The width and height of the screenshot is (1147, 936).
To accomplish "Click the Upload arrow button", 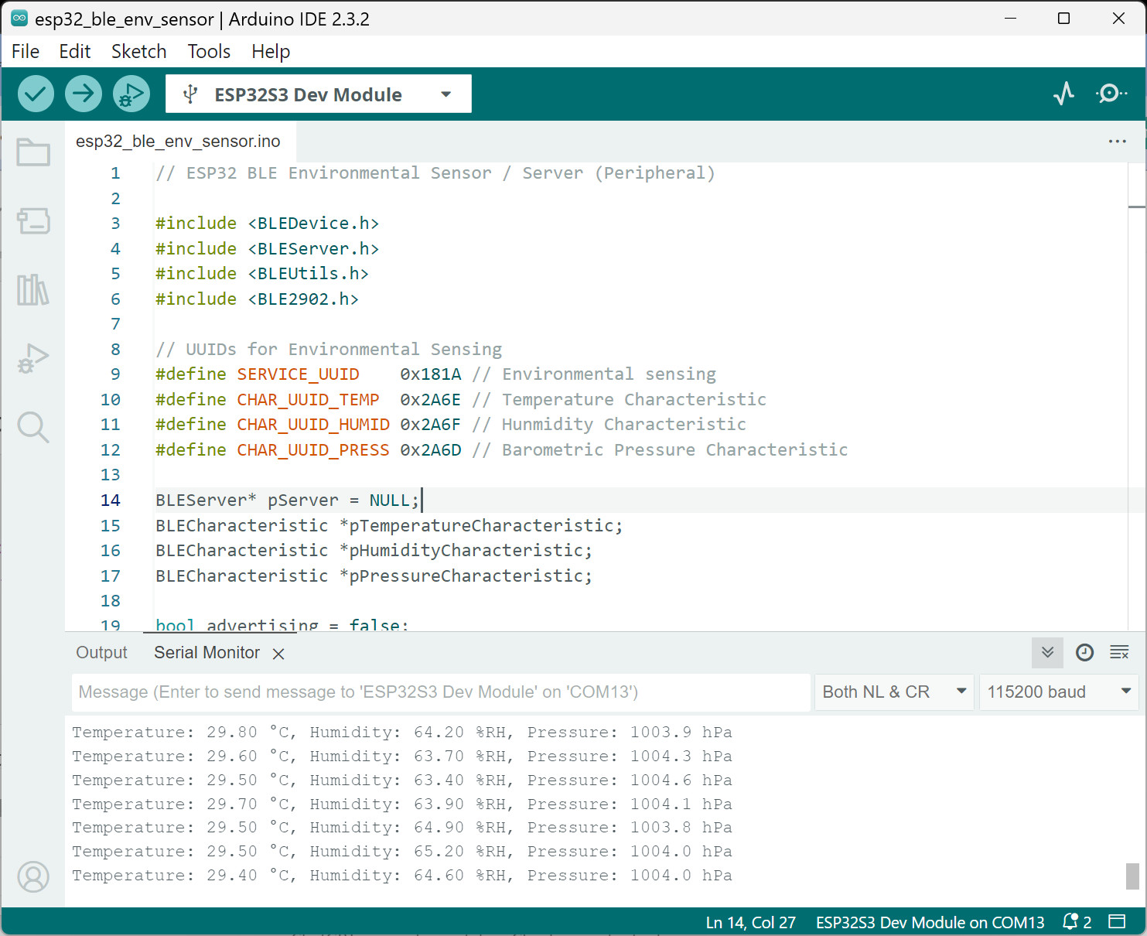I will [84, 94].
